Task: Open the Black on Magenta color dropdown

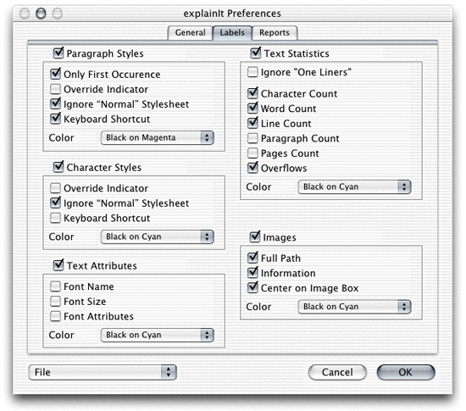Action: click(x=158, y=137)
